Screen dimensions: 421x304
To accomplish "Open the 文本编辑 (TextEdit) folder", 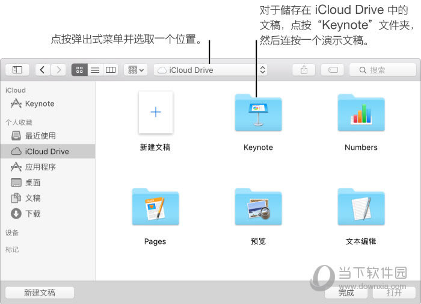I will pyautogui.click(x=361, y=208).
